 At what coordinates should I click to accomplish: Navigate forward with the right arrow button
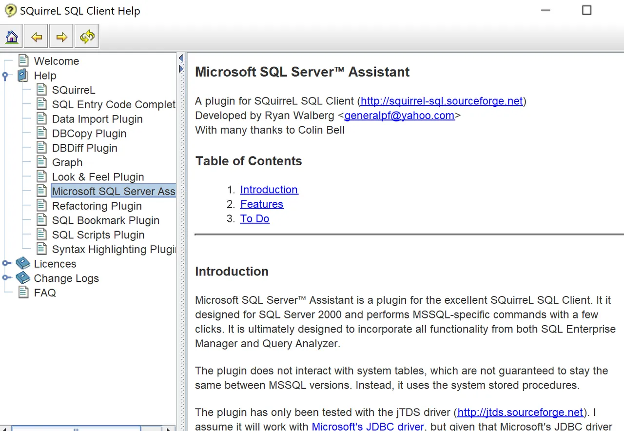[x=61, y=37]
